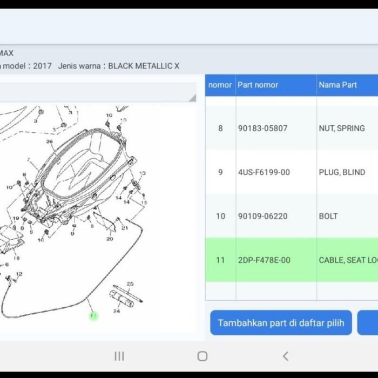This screenshot has width=378, height=378.
Task: Click the "Nama Part" column header
Action: [x=337, y=85]
